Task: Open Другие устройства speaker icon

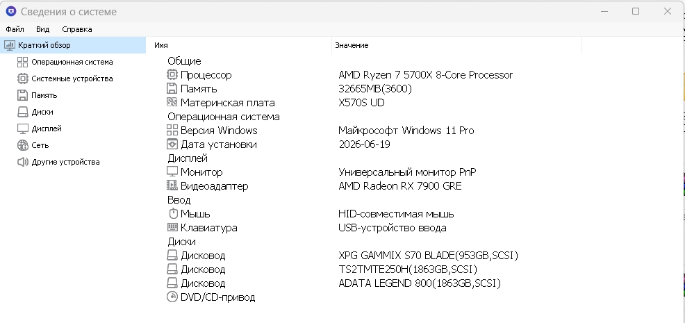Action: pos(22,162)
